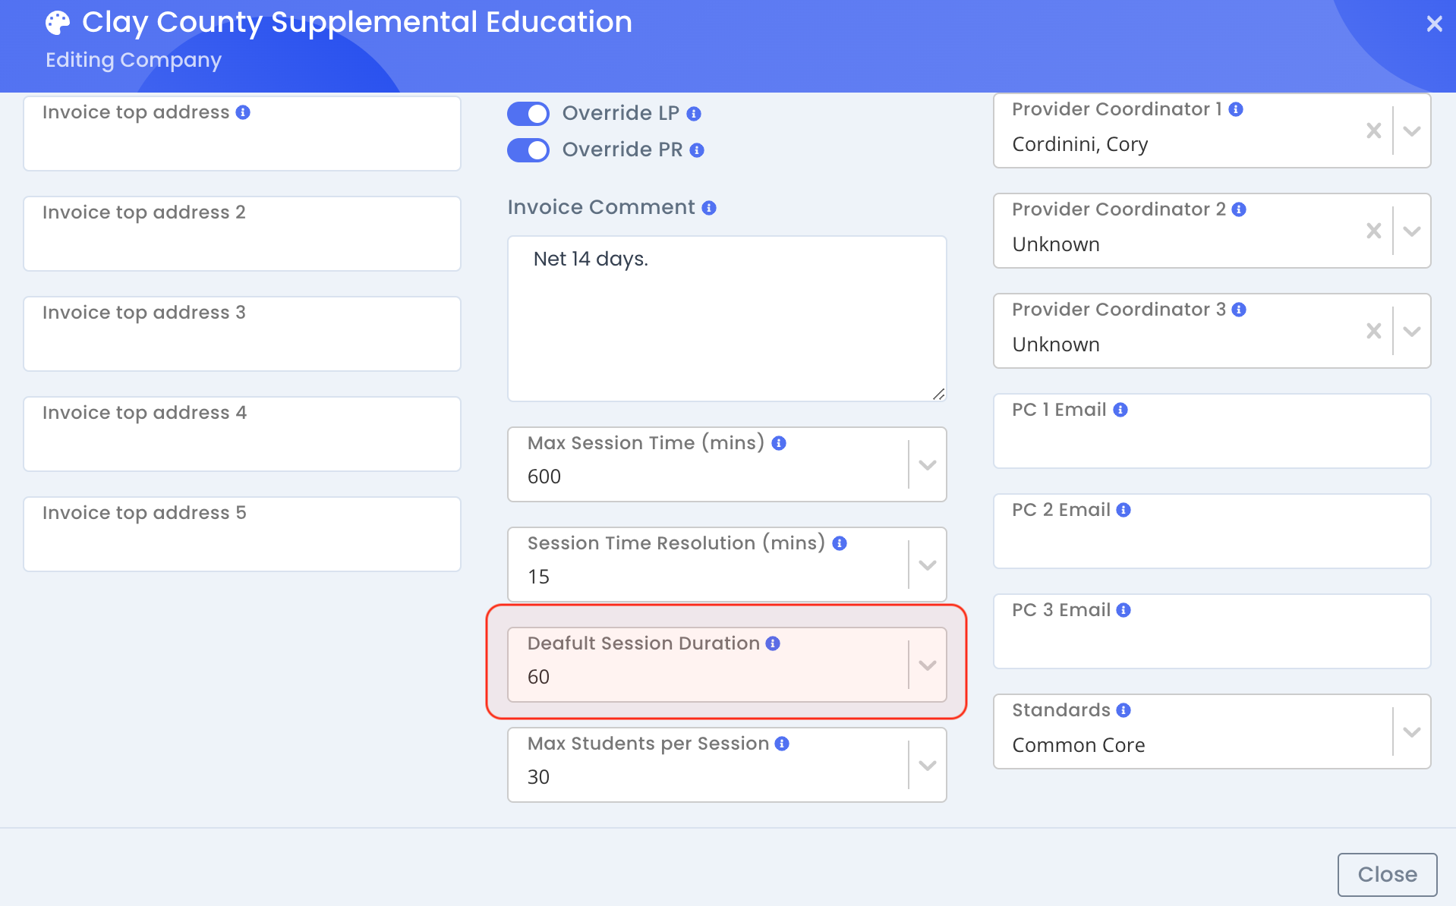1456x906 pixels.
Task: Click the Close button
Action: coord(1387,874)
